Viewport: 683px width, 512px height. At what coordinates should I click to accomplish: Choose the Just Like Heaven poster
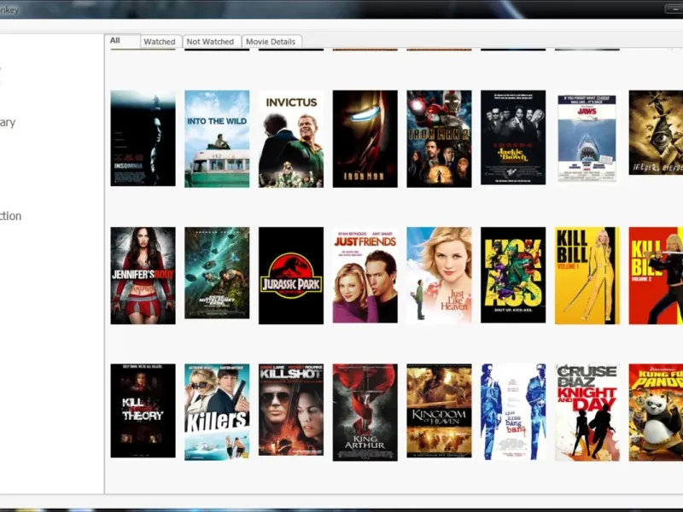click(x=439, y=276)
